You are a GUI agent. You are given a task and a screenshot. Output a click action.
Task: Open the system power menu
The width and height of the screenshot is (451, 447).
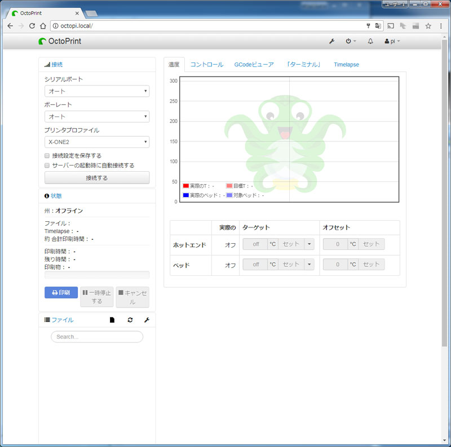click(351, 41)
